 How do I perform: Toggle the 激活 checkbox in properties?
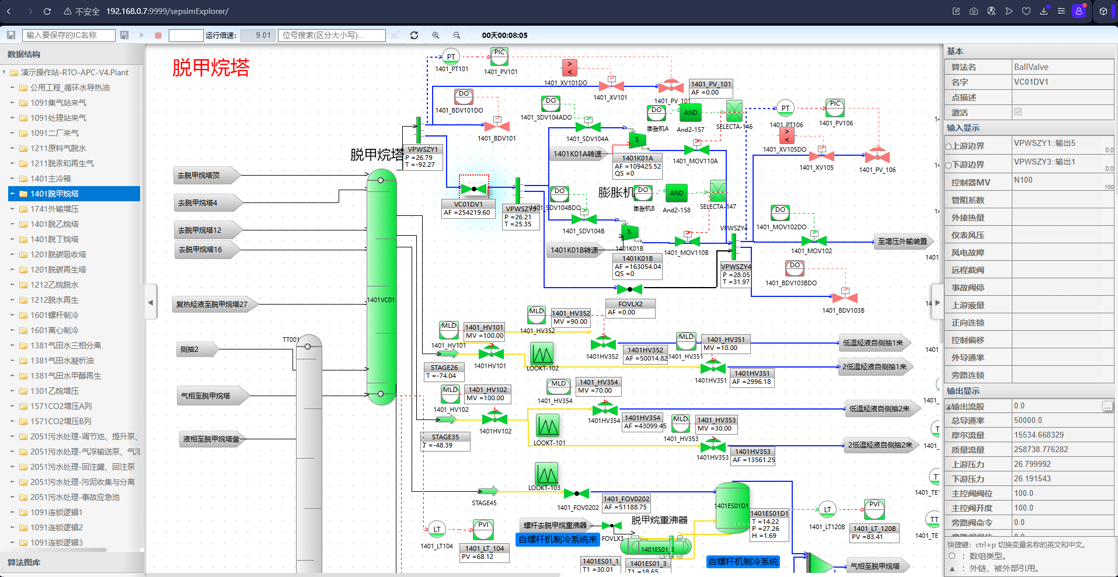(x=1018, y=112)
